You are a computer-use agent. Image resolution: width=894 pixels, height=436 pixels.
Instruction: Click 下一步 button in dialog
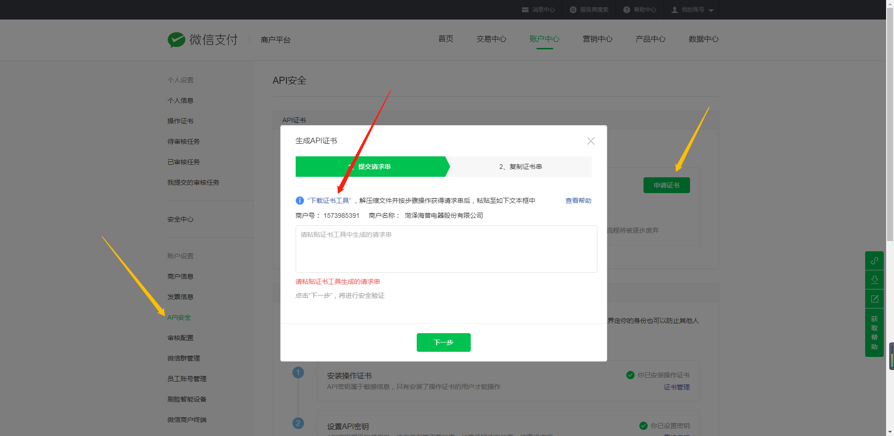coord(443,342)
